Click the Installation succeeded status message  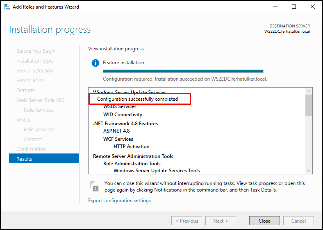(185, 79)
